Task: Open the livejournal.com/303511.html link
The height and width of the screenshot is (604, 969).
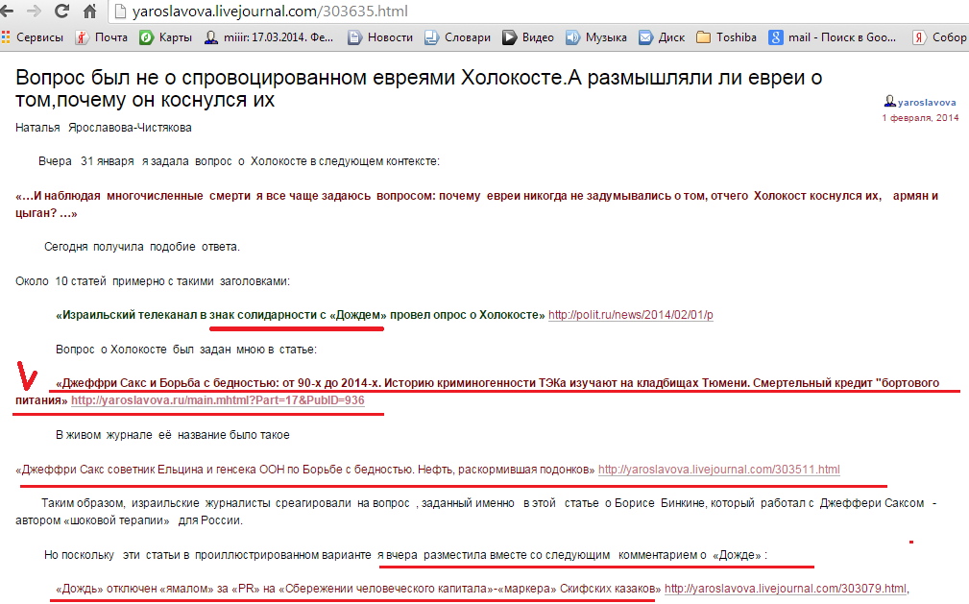Action: (x=718, y=470)
